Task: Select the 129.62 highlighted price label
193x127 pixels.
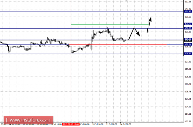Action: click(x=188, y=39)
